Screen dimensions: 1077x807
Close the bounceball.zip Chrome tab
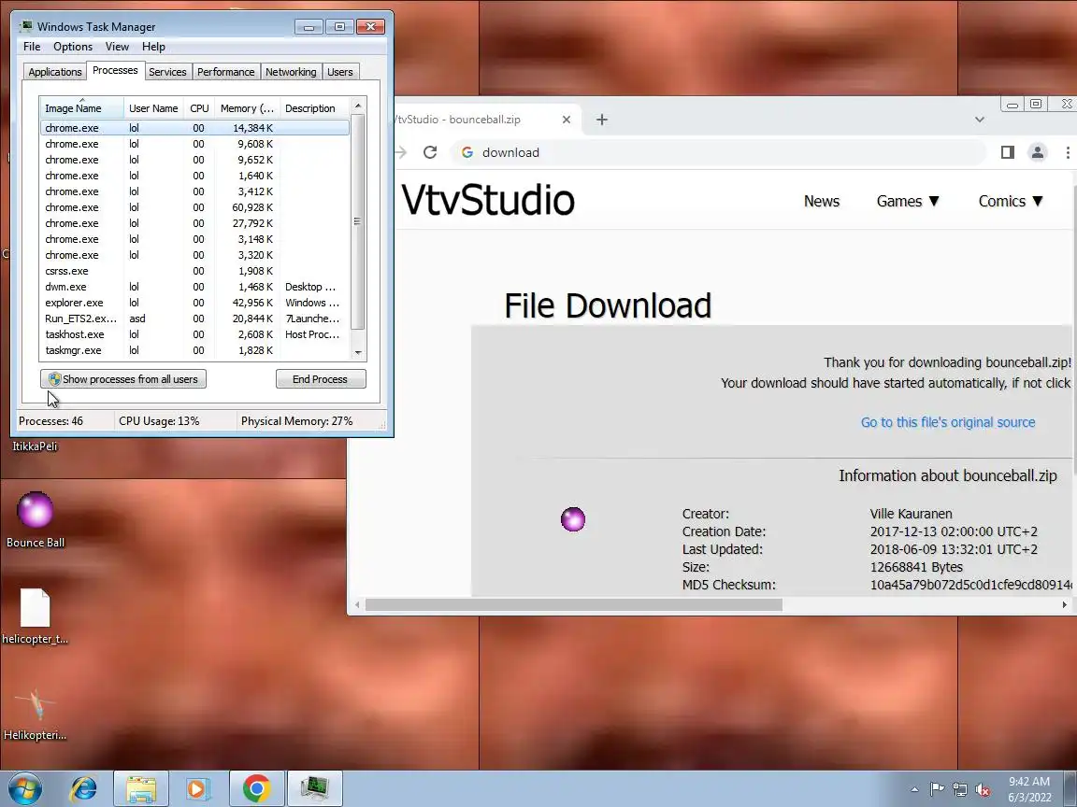pos(566,120)
